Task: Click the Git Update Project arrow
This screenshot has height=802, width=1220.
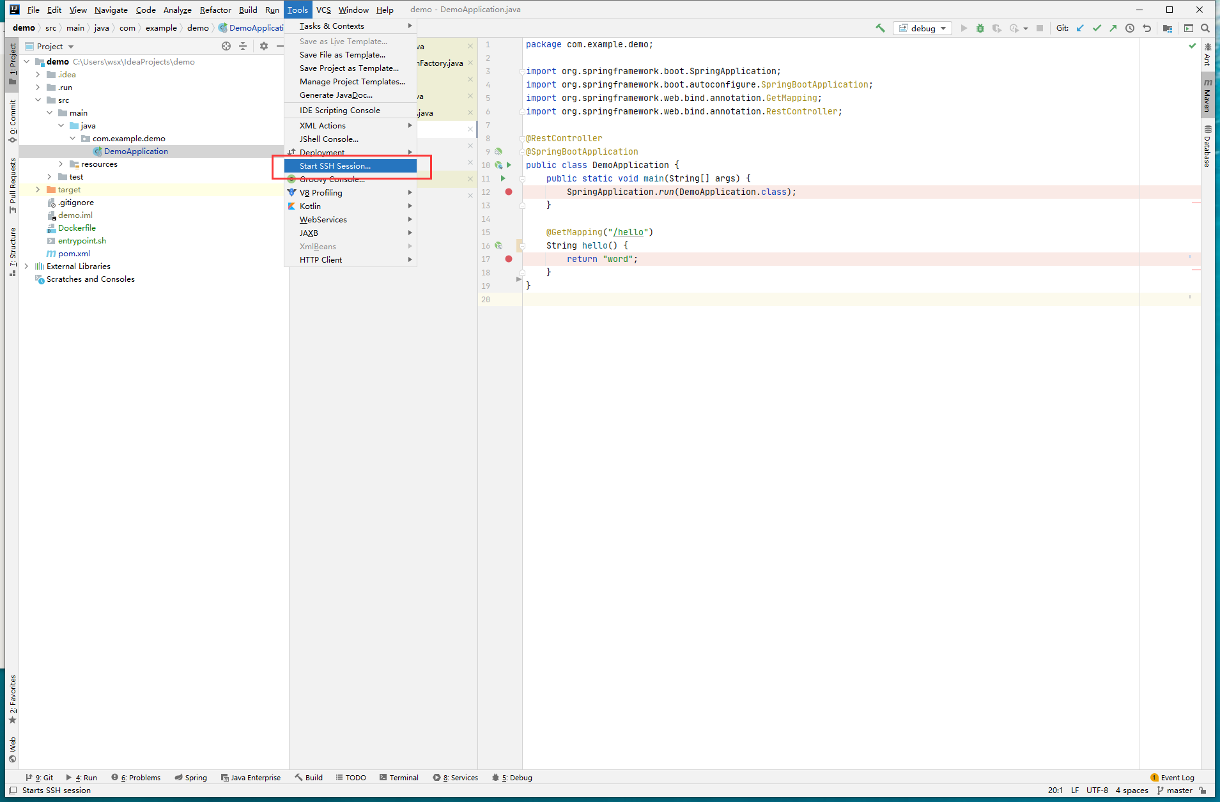Action: [x=1080, y=28]
